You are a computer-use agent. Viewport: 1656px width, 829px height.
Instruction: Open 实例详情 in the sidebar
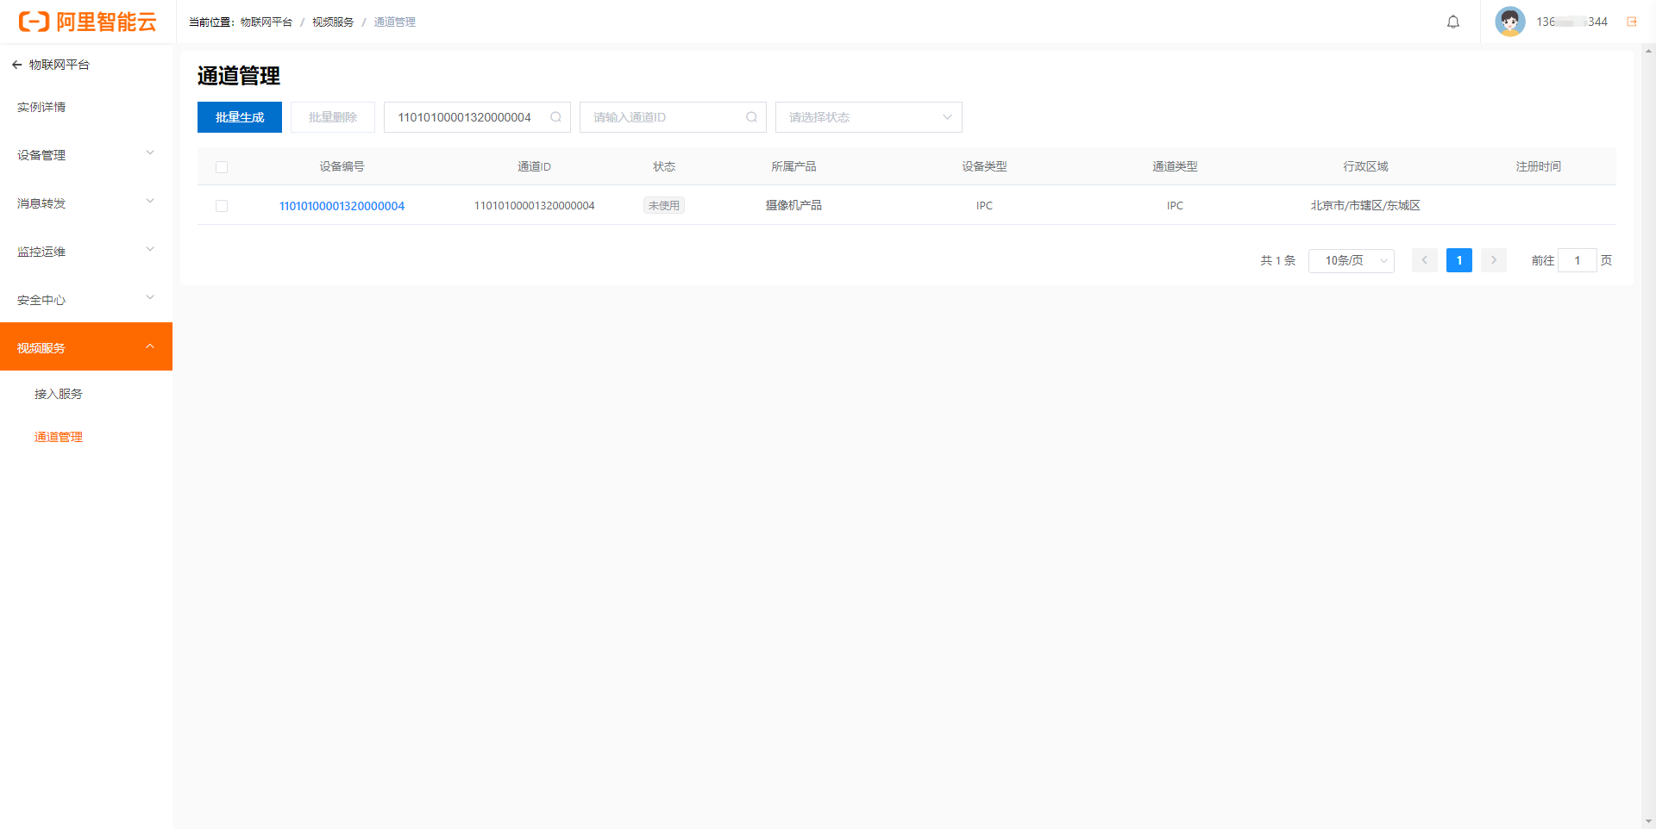(x=41, y=107)
